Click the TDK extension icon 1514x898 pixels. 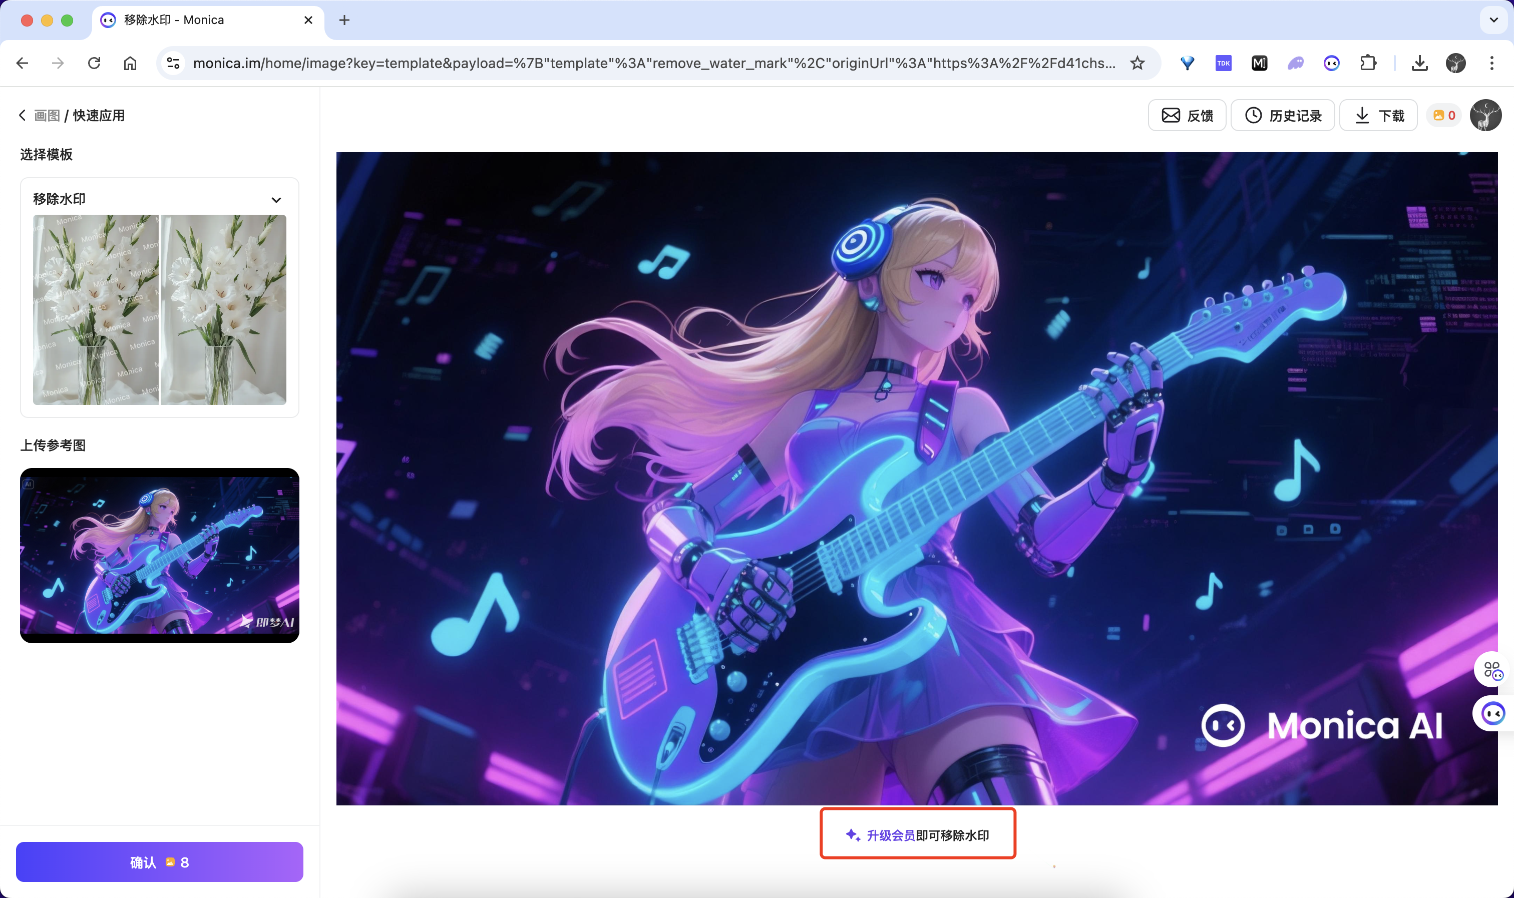click(1223, 63)
